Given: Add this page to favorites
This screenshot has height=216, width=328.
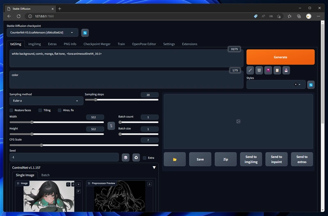Looking at the screenshot, I should (279, 16).
